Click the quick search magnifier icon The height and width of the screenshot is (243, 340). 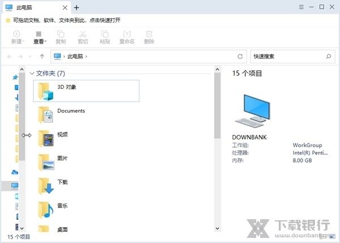(x=329, y=57)
